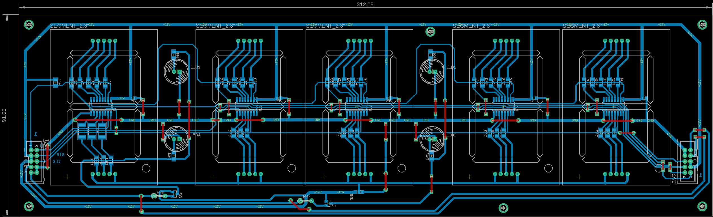The height and width of the screenshot is (217, 713).
Task: Click the 312.08 width dimension label
Action: coord(365,4)
